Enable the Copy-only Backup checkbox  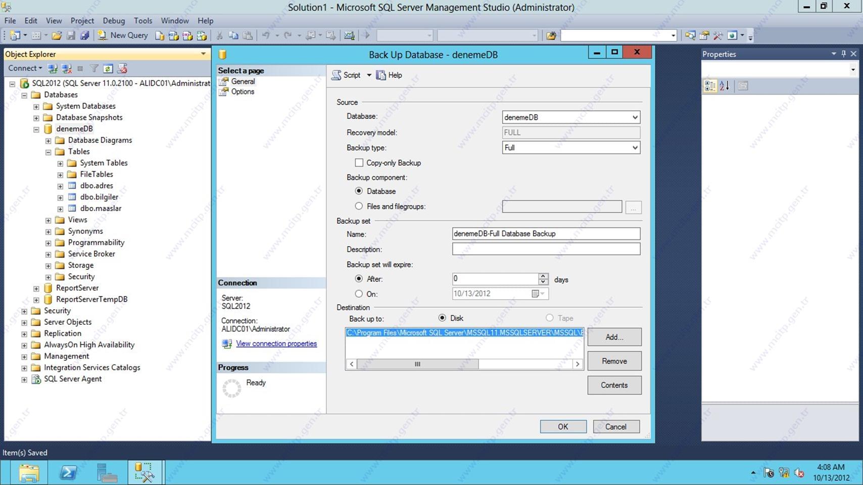click(359, 163)
